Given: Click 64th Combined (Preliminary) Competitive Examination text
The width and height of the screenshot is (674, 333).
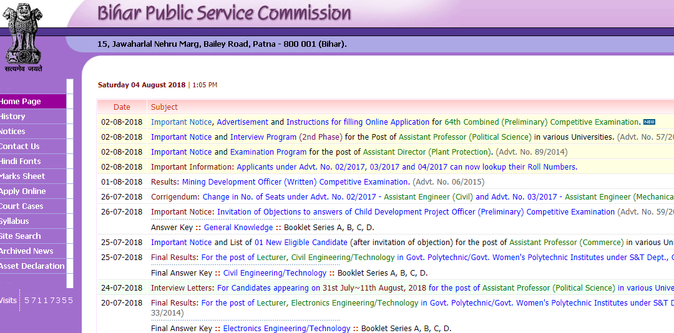Looking at the screenshot, I should click(x=542, y=122).
